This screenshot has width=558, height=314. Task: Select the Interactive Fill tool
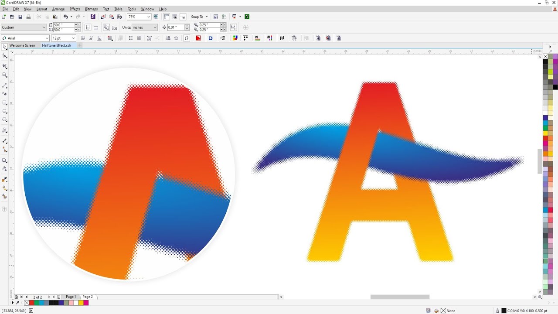click(x=5, y=188)
